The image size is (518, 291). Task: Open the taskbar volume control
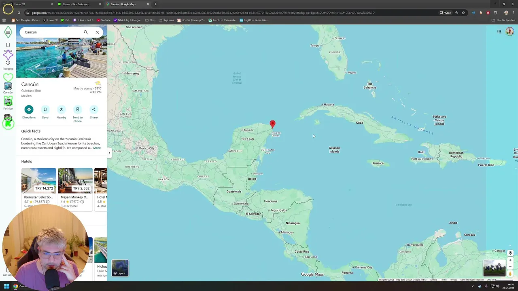[498, 286]
